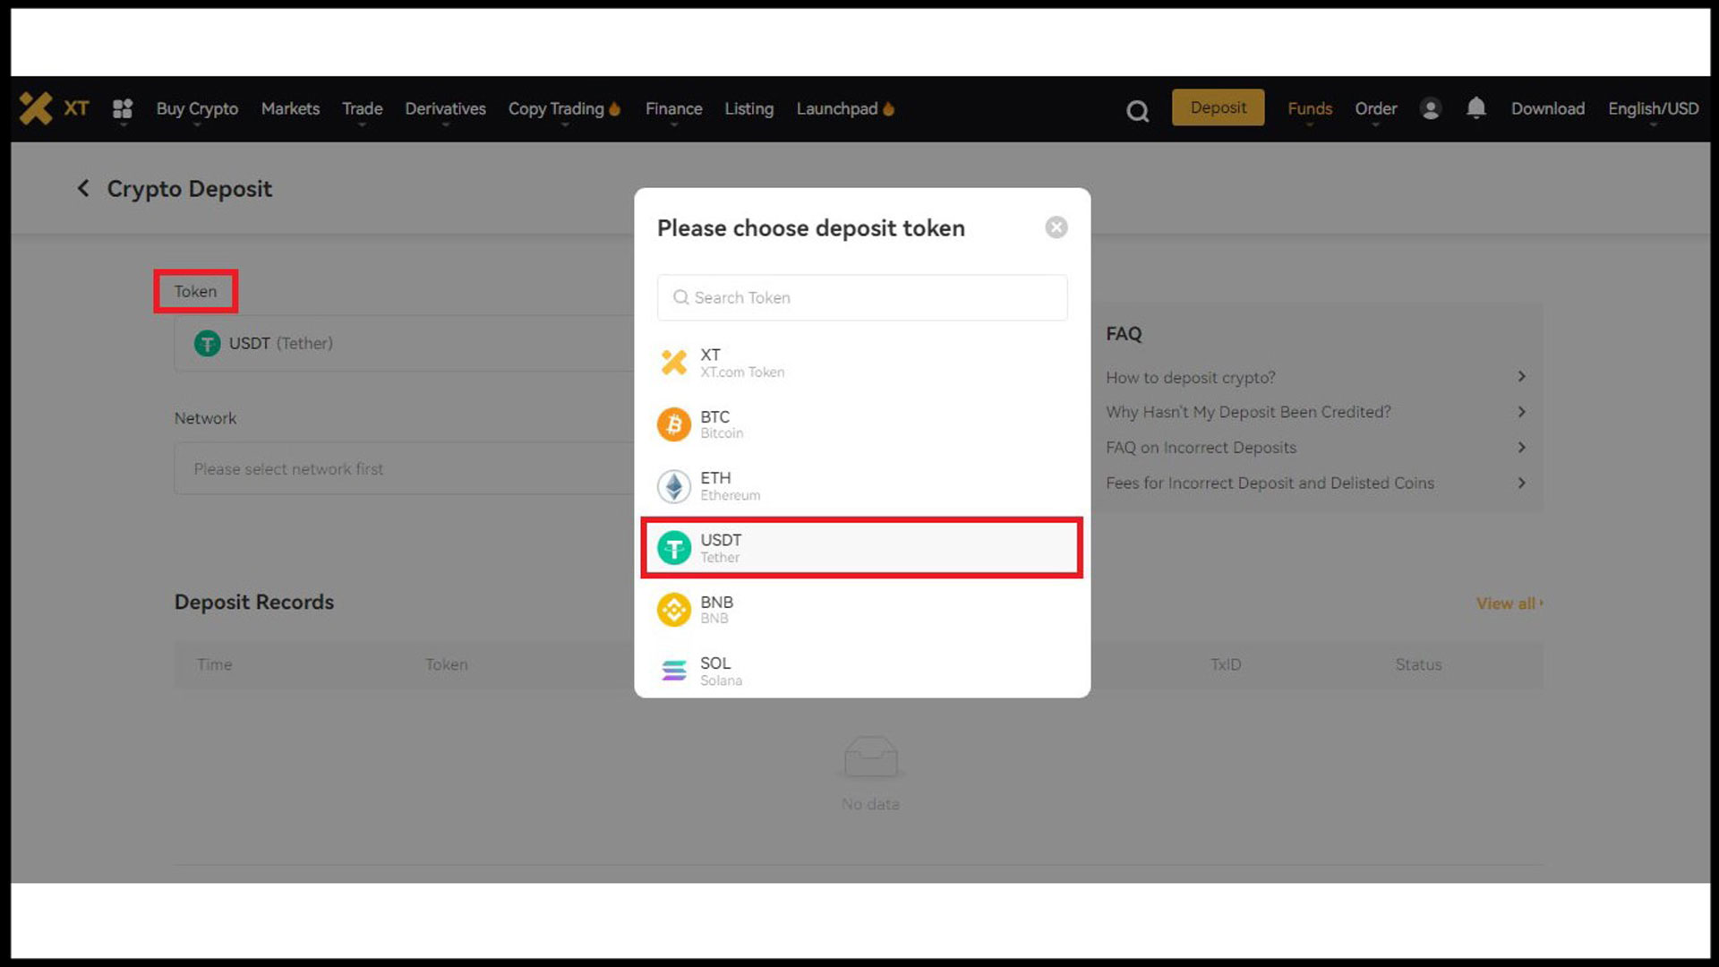
Task: Open the Finance menu
Action: 673,108
